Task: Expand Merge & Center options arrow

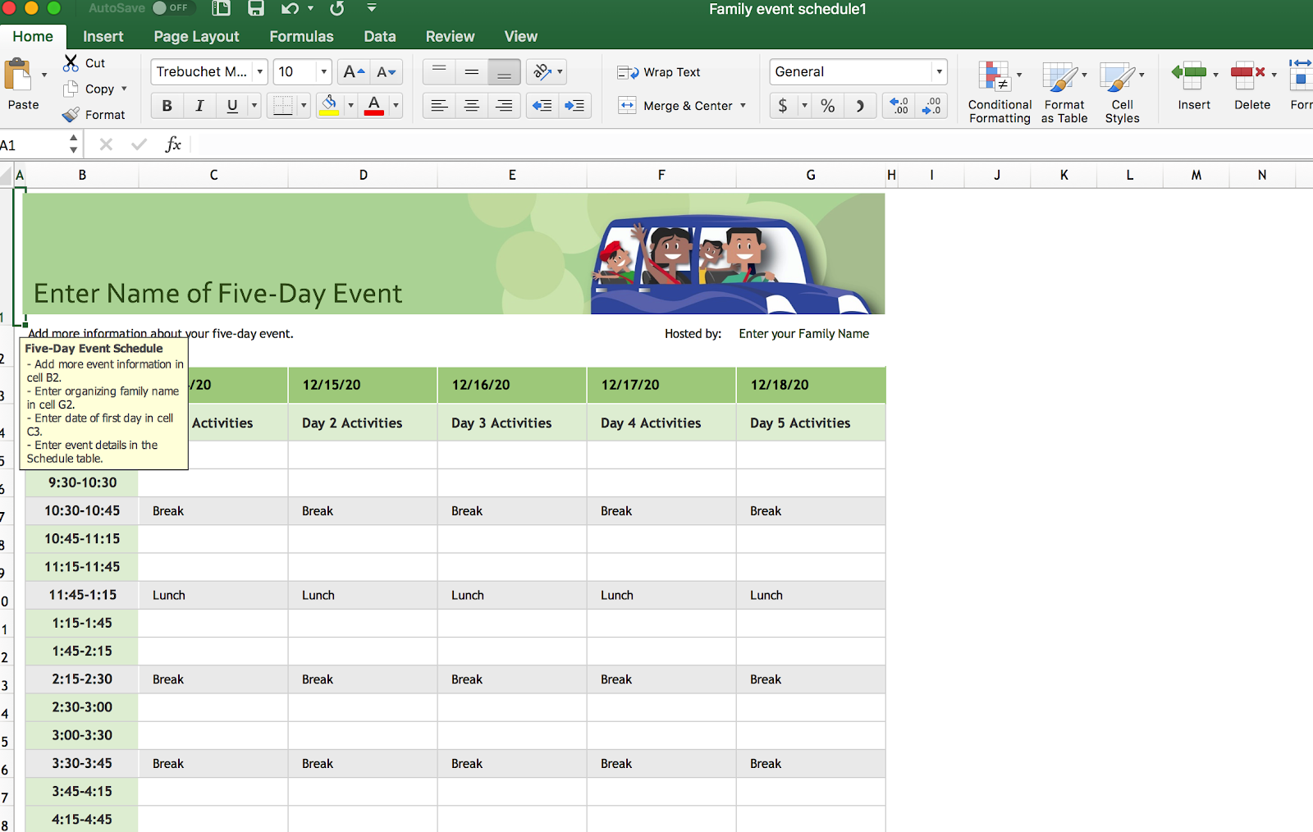Action: (x=743, y=106)
